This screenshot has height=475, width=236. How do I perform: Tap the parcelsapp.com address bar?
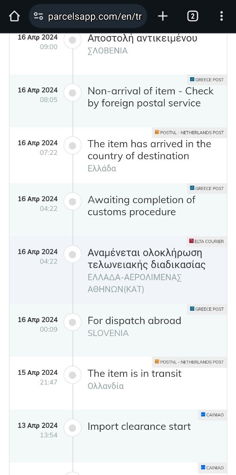point(88,16)
